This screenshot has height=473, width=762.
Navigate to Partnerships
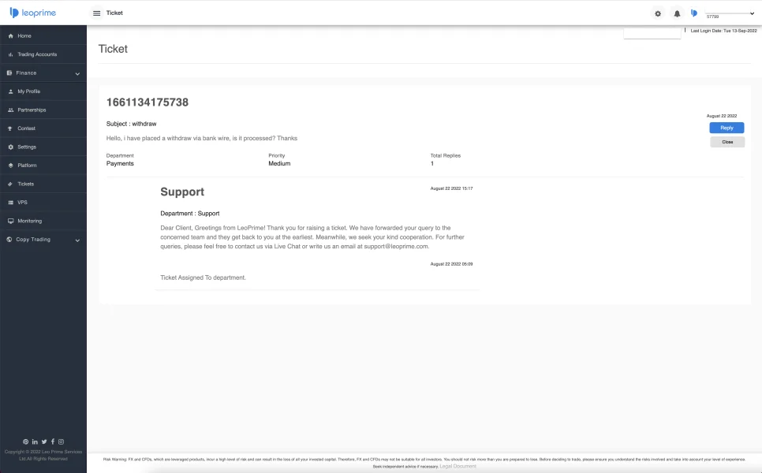[x=32, y=110]
